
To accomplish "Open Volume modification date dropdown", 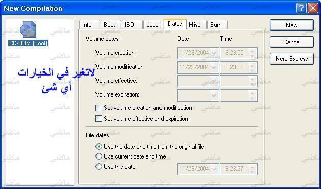I will point(214,68).
